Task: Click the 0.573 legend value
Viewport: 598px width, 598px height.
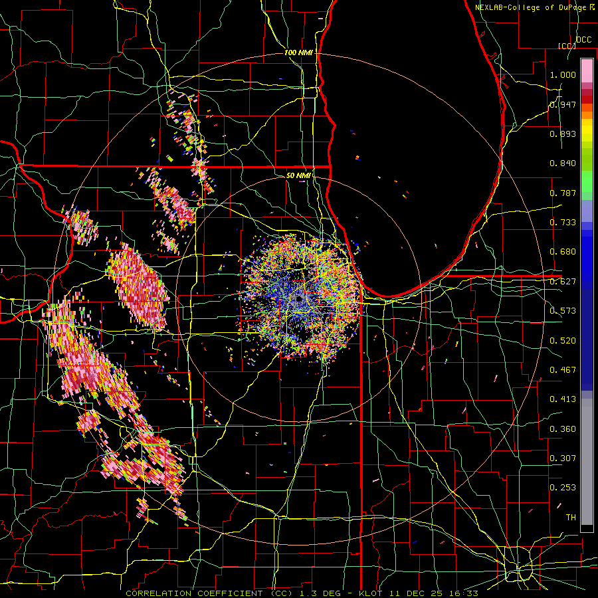Action: tap(563, 311)
